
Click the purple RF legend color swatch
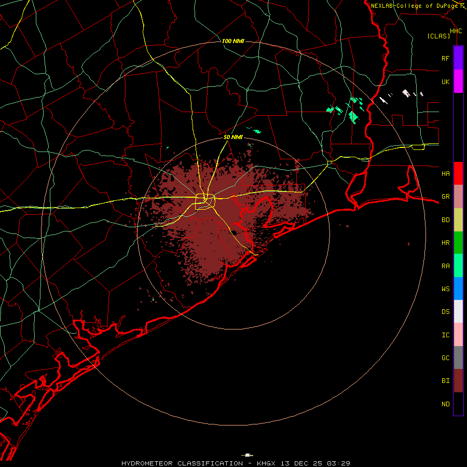458,58
